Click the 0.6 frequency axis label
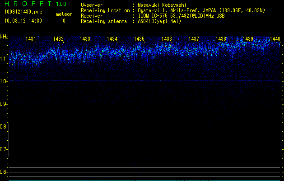This screenshot has height=181, width=284. pyautogui.click(x=4, y=172)
